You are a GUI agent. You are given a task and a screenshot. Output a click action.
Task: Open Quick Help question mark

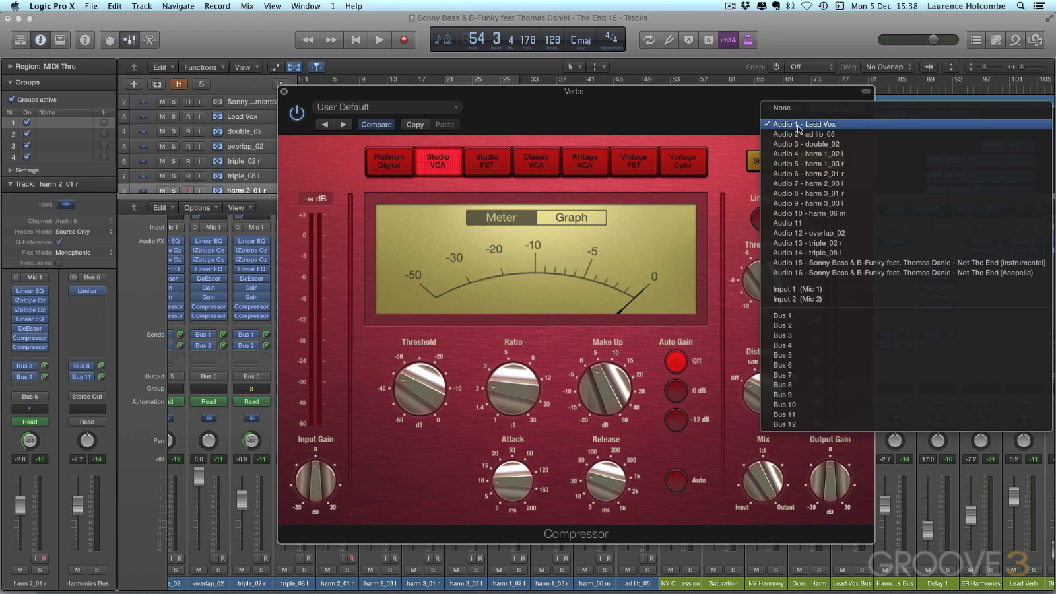85,40
